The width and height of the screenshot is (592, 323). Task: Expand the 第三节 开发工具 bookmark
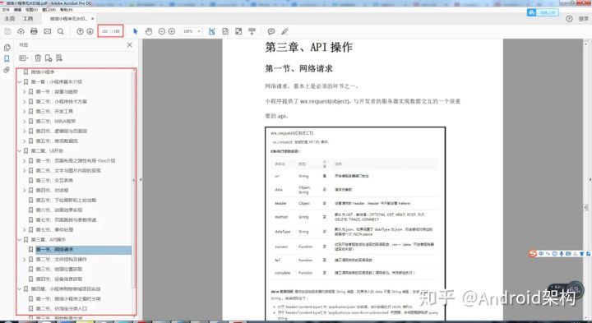pyautogui.click(x=24, y=111)
